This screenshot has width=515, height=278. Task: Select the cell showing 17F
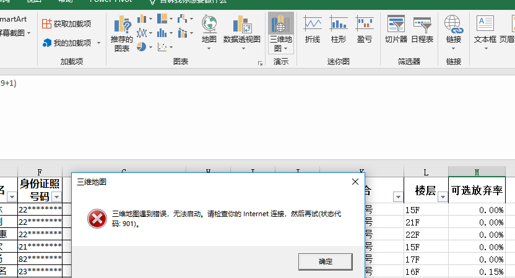[x=426, y=259]
